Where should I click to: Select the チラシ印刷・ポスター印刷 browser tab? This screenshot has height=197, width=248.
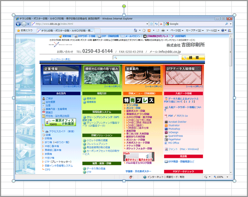tap(66, 31)
